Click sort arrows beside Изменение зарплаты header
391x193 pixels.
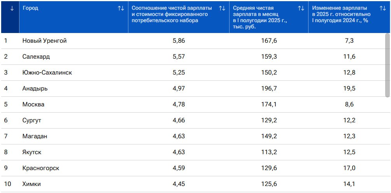383,8
